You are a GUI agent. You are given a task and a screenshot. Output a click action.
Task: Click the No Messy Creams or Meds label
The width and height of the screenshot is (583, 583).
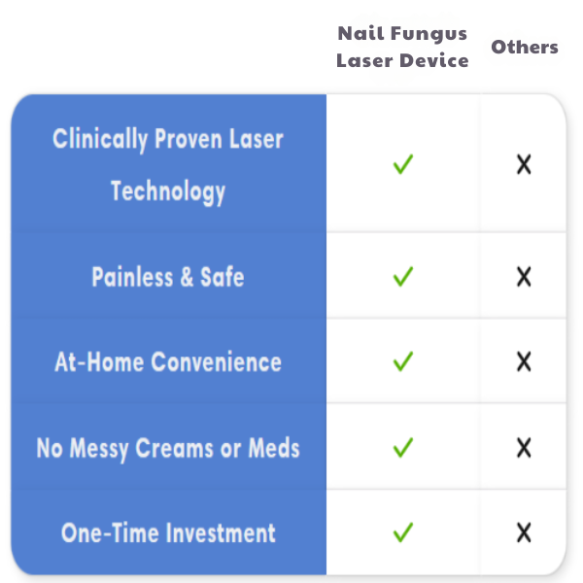[x=168, y=448]
